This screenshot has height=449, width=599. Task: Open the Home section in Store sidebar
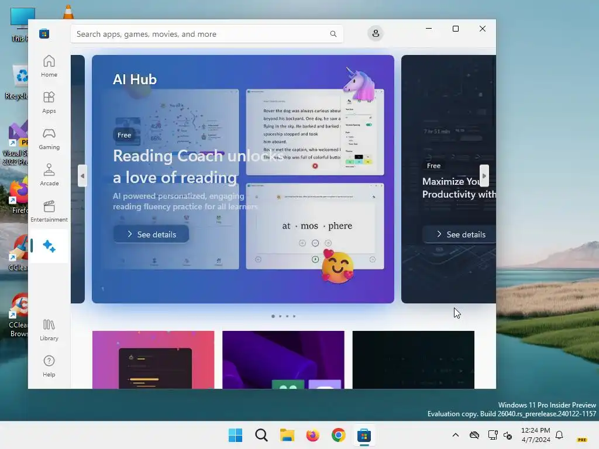pyautogui.click(x=49, y=67)
